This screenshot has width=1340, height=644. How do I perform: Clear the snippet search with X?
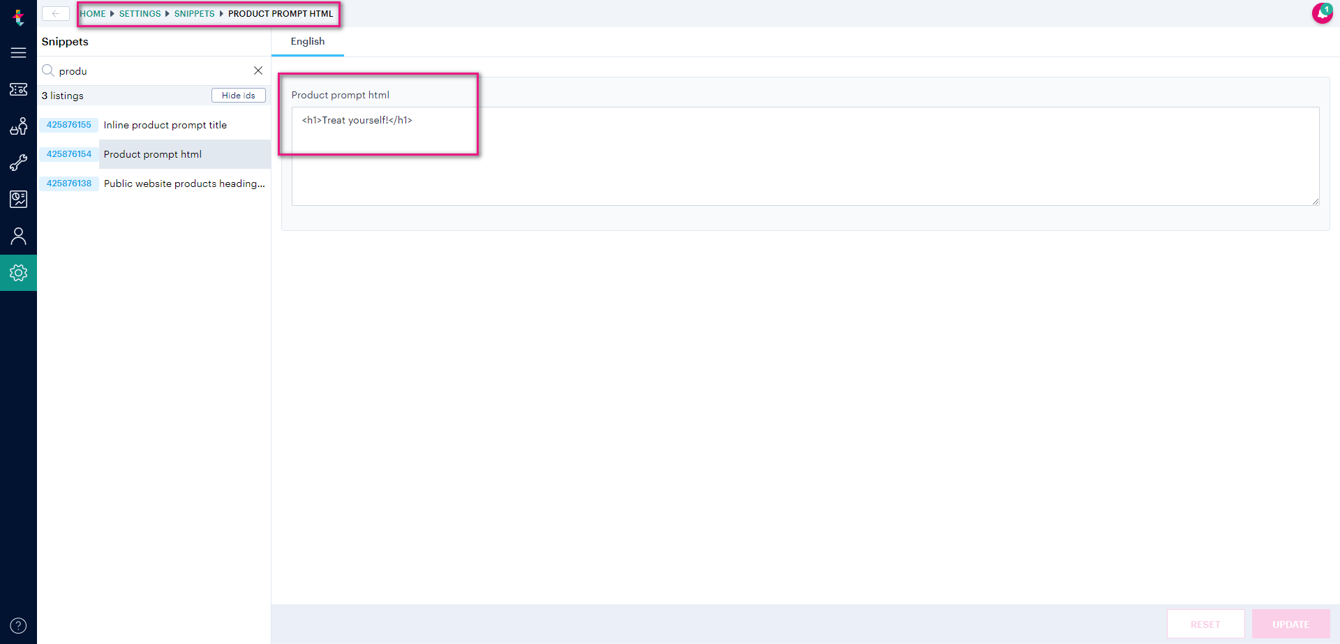point(258,70)
